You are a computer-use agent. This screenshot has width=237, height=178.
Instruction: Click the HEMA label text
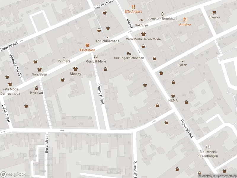pyautogui.click(x=173, y=100)
